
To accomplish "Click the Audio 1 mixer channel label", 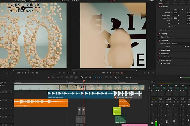I will 154,99.
